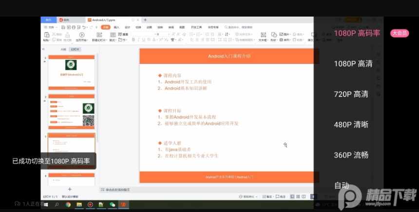Click the 粘贴 (Paste) clipboard icon
Screen dimensions: 419x212
[x=47, y=35]
